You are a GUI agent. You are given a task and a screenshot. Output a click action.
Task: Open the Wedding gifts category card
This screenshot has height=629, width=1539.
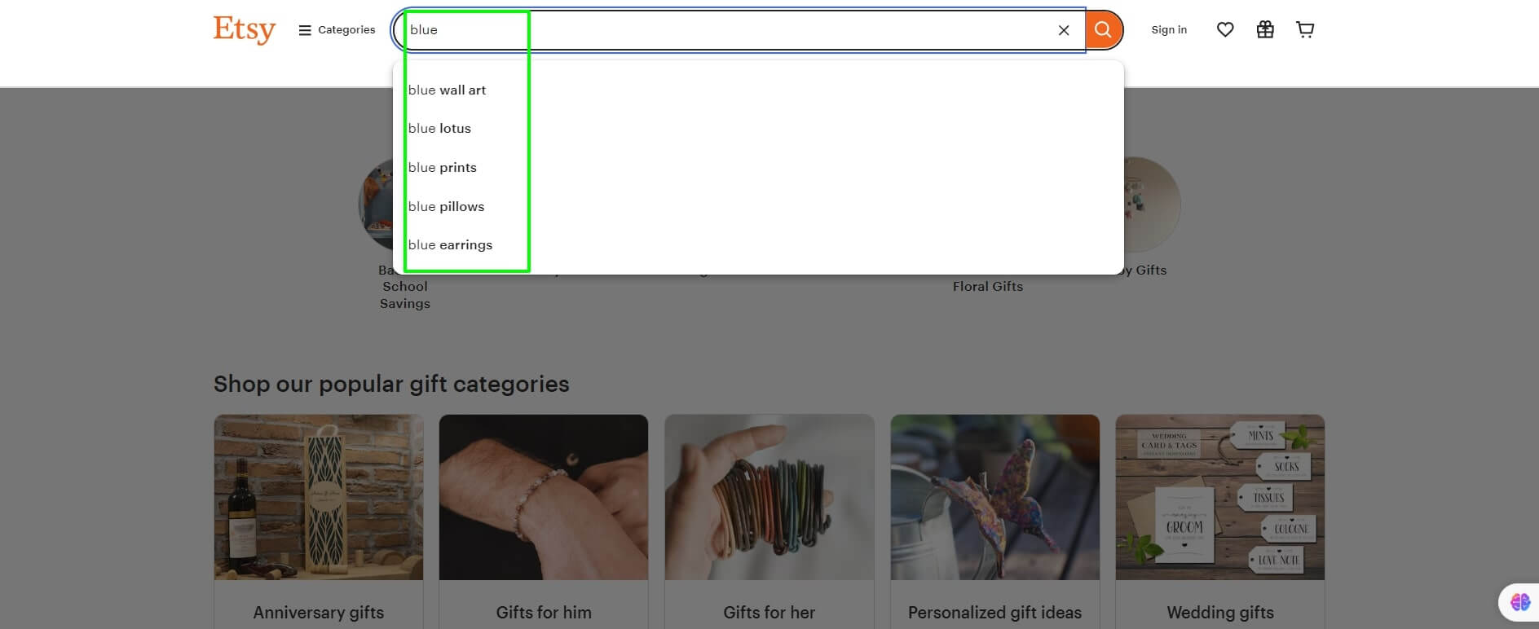tap(1219, 521)
